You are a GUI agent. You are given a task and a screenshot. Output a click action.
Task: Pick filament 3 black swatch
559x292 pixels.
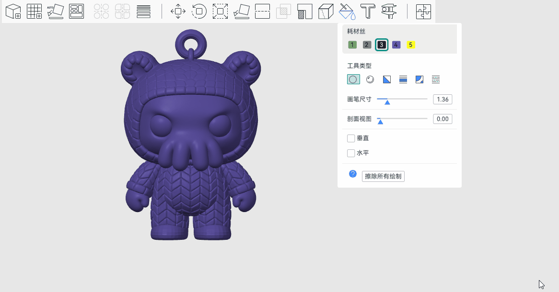click(x=382, y=45)
